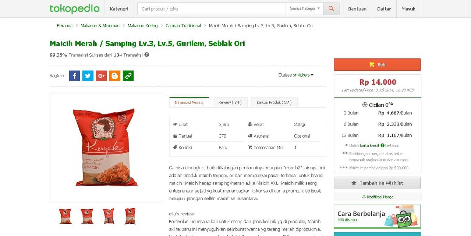The height and width of the screenshot is (236, 471).
Task: Click in the Cari produk / toko search field
Action: 212,9
